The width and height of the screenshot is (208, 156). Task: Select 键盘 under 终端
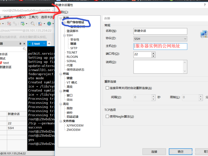tap(70, 78)
